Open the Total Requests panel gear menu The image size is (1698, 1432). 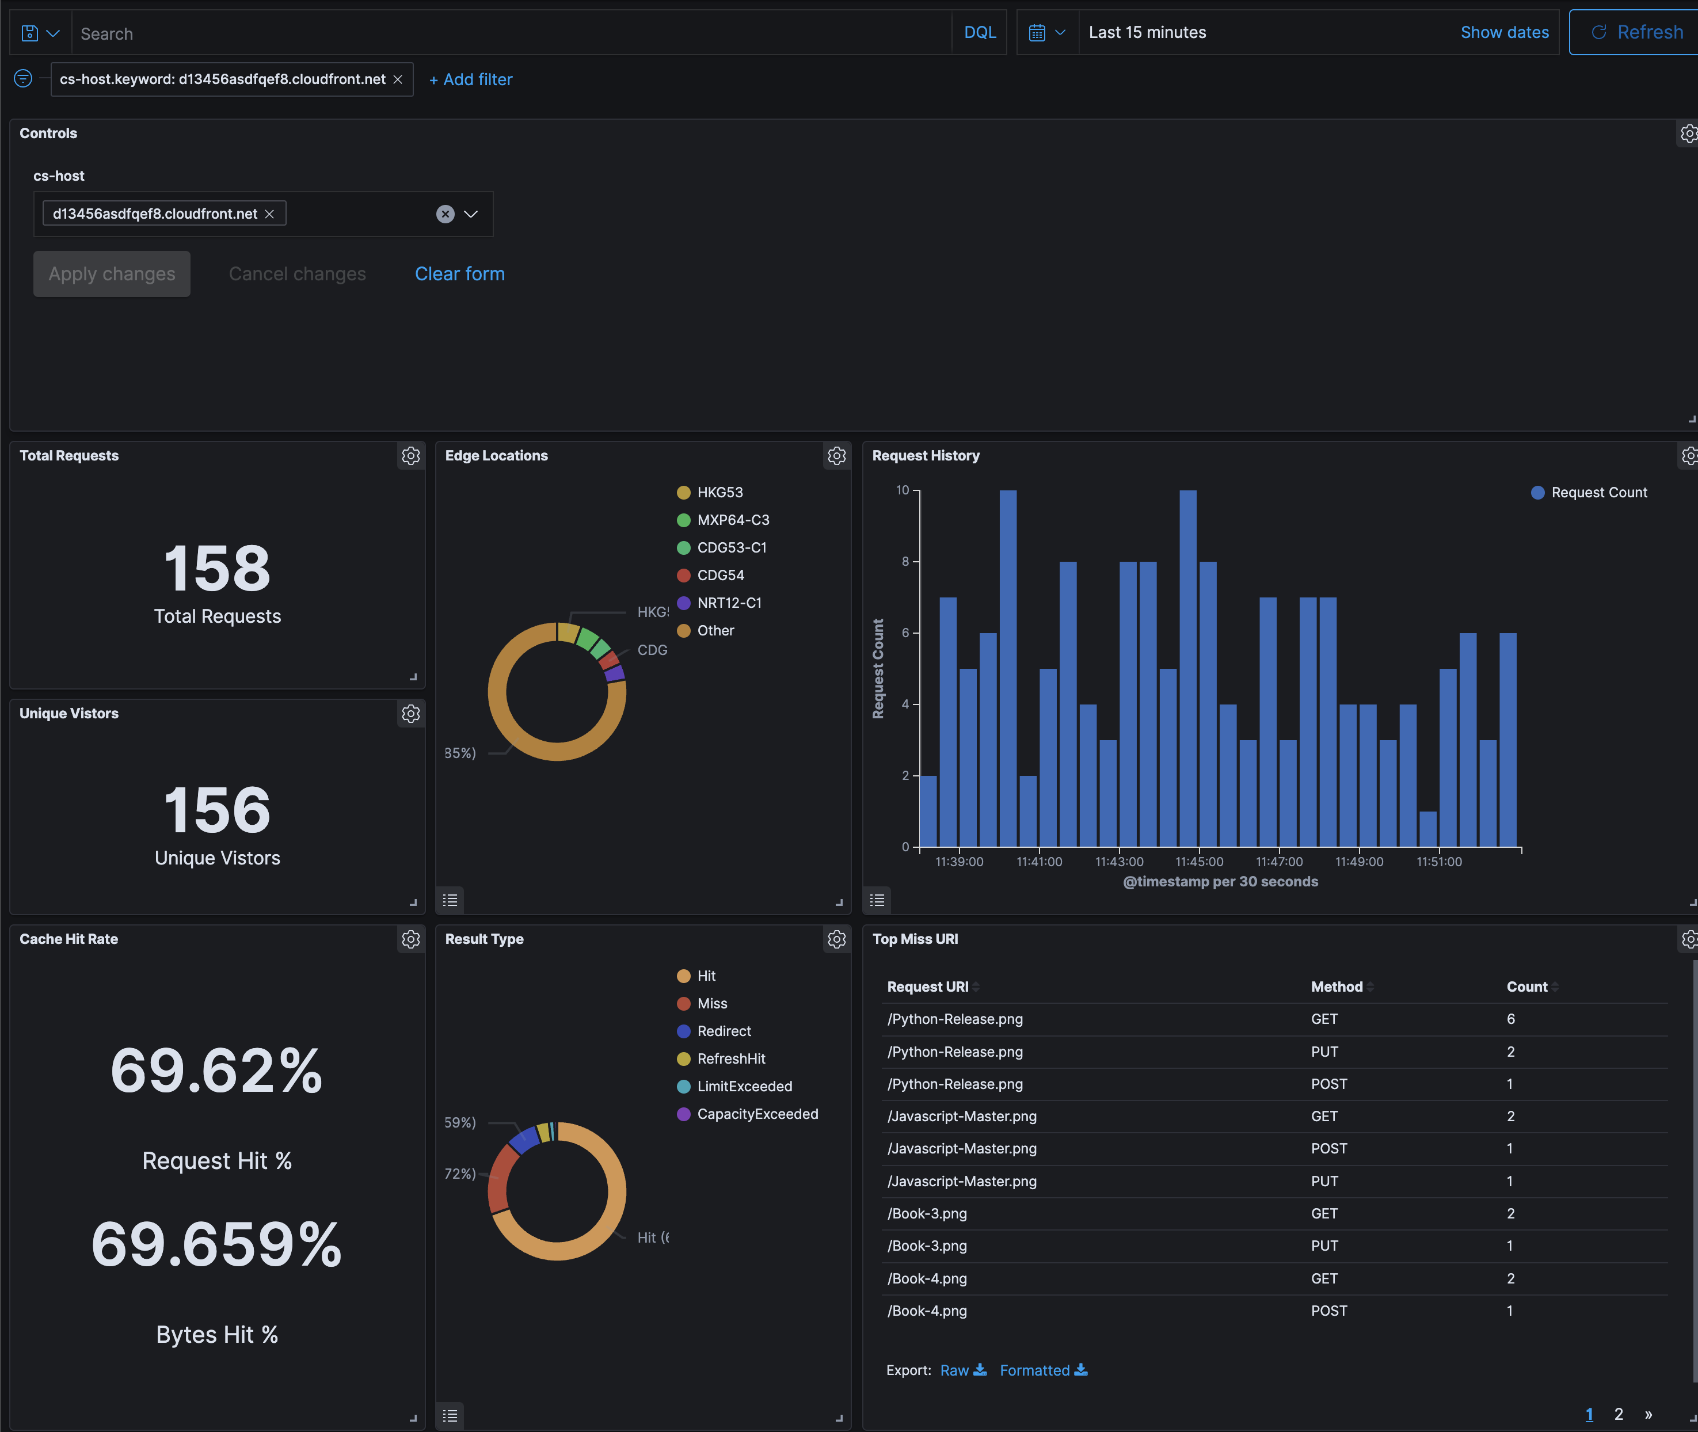click(x=411, y=455)
